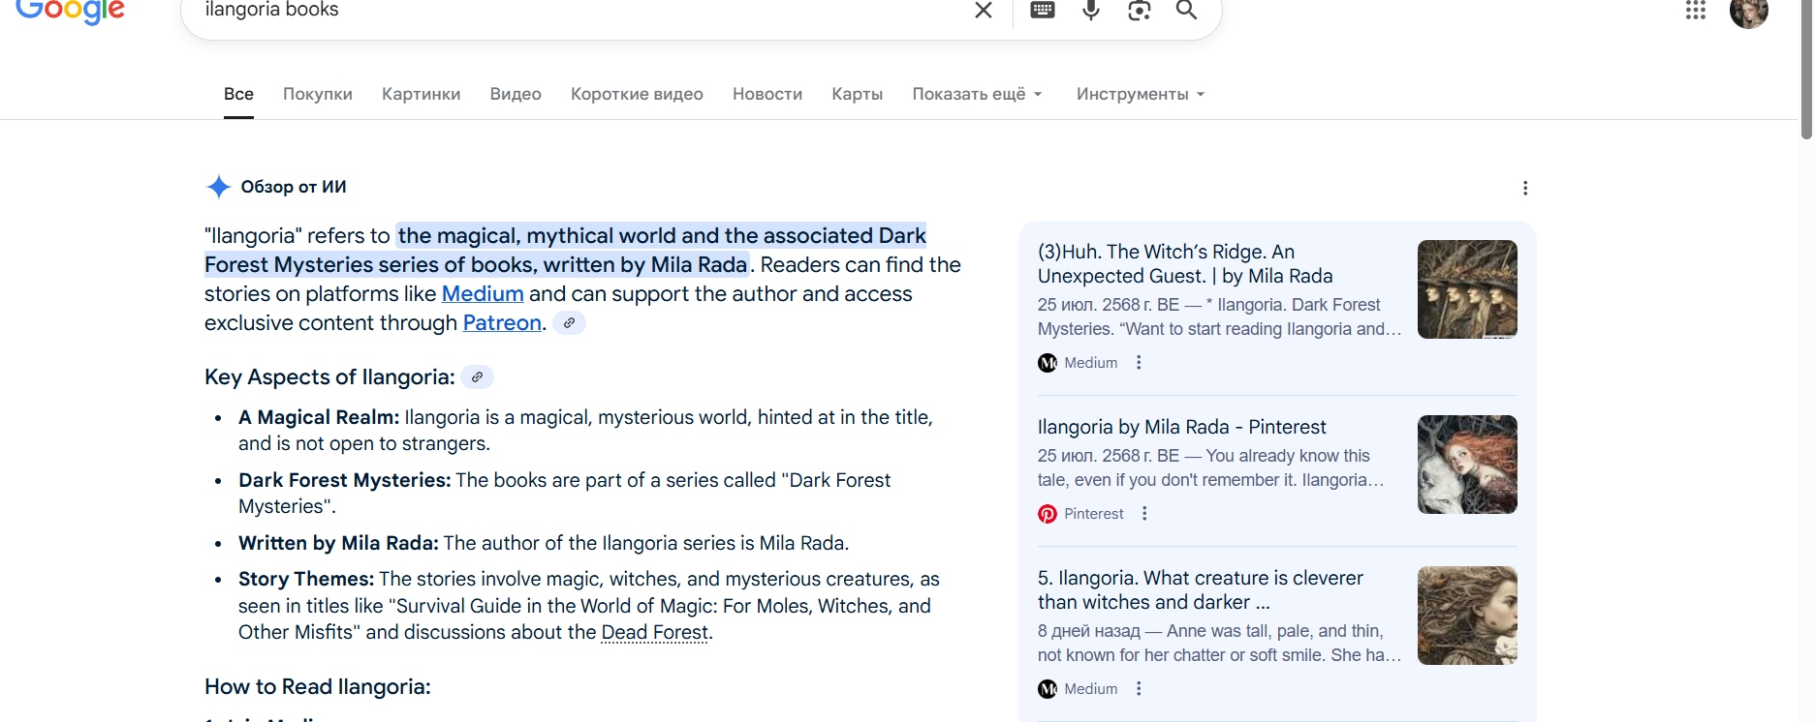Image resolution: width=1815 pixels, height=722 pixels.
Task: Go to the 'Карты' tab
Action: (x=858, y=94)
